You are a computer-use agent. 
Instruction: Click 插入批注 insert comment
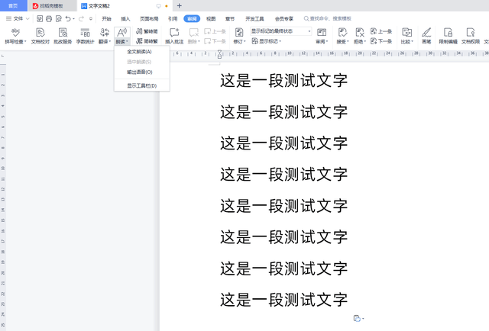coord(174,36)
